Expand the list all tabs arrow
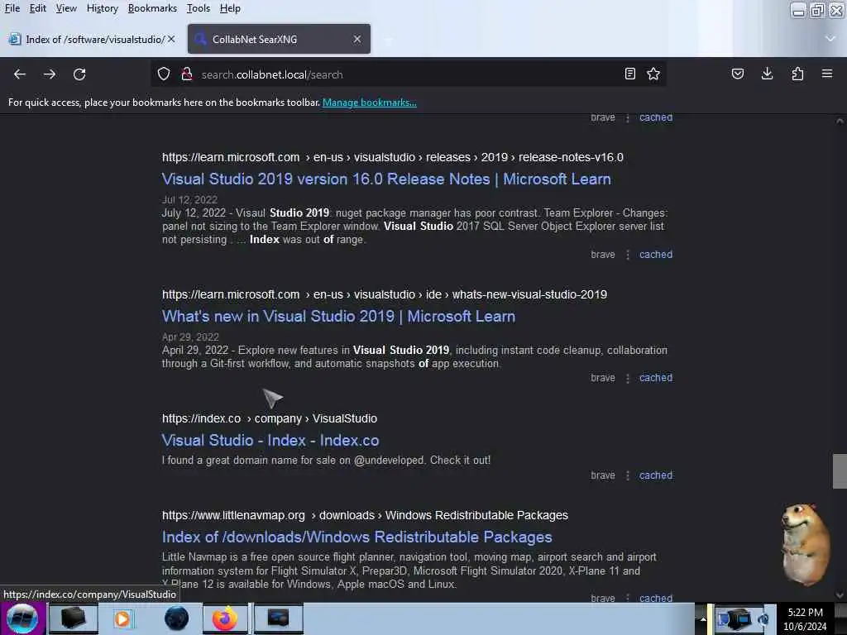This screenshot has width=847, height=635. pyautogui.click(x=830, y=39)
